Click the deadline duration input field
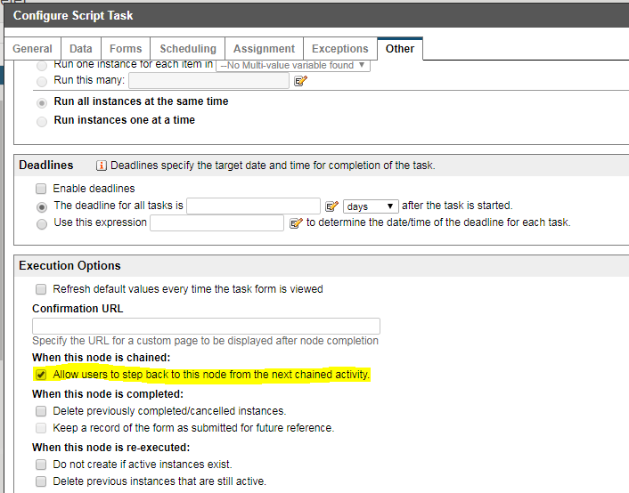The width and height of the screenshot is (629, 493). 254,206
